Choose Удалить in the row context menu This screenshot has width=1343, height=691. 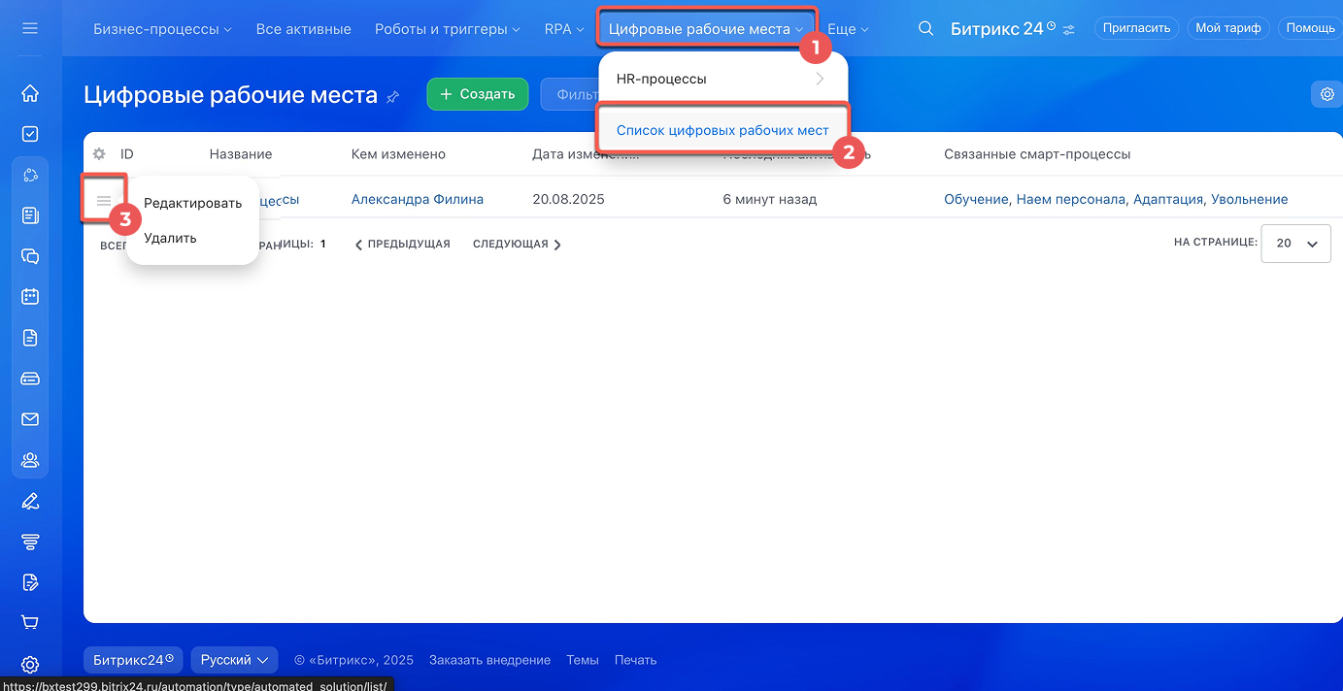click(x=170, y=238)
